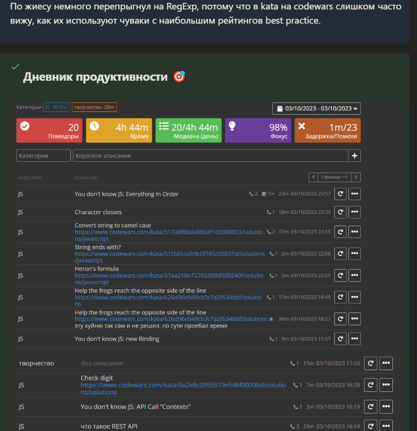Filter by JS category tag
The height and width of the screenshot is (431, 417).
(x=56, y=107)
